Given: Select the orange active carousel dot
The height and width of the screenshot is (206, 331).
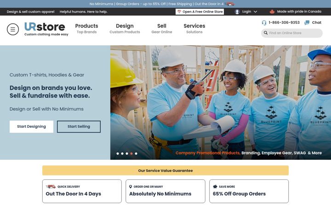Looking at the screenshot, I should tap(131, 153).
